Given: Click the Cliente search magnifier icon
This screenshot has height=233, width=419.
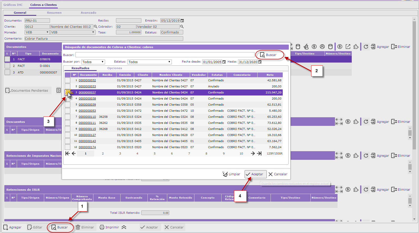Looking at the screenshot, I should (96, 27).
